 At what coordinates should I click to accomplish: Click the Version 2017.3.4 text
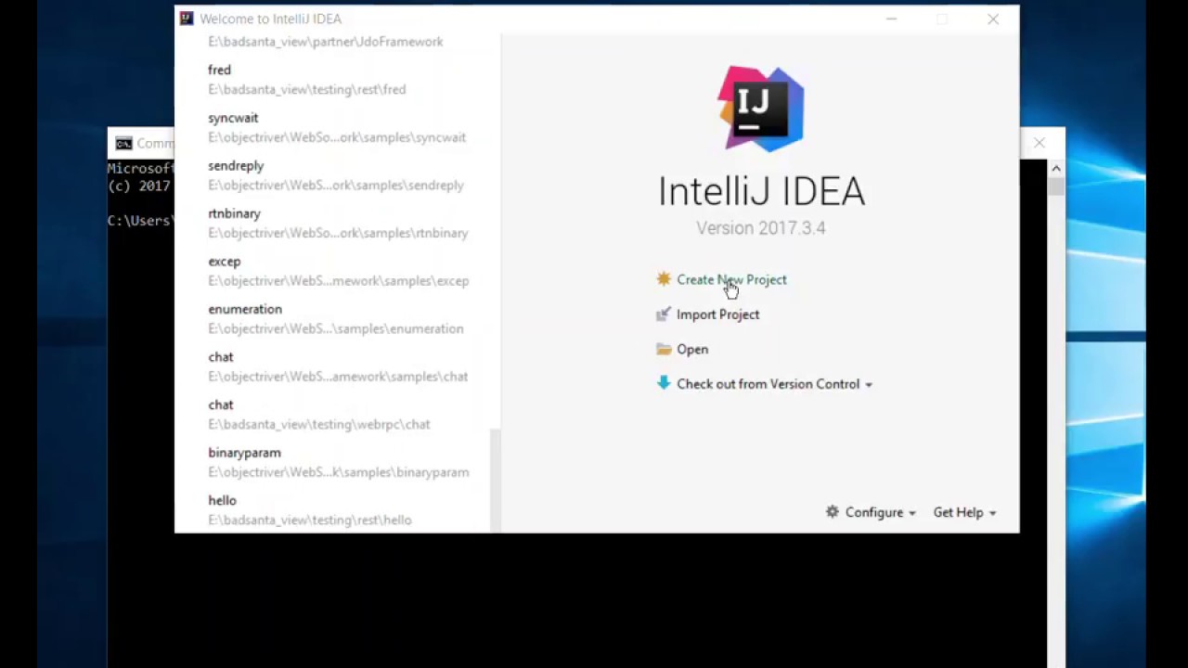[x=761, y=228]
